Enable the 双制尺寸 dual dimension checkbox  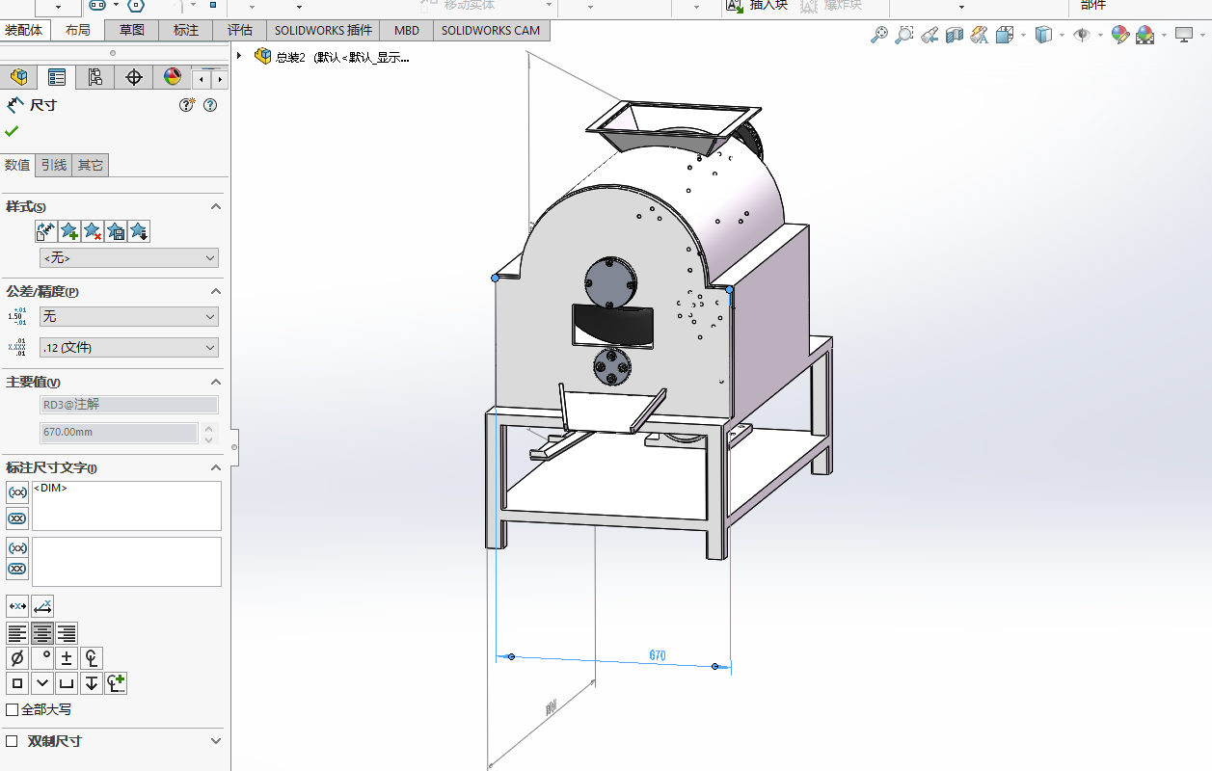pos(13,741)
